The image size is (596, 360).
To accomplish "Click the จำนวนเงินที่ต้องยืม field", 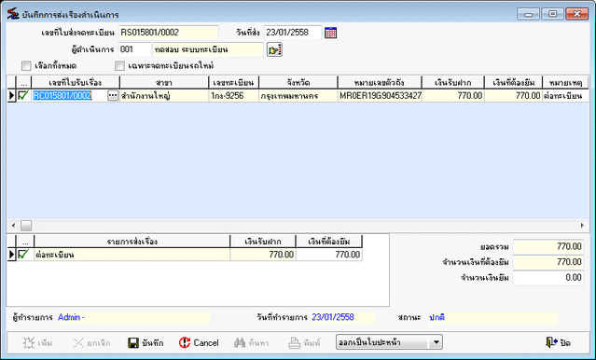I will click(x=548, y=262).
